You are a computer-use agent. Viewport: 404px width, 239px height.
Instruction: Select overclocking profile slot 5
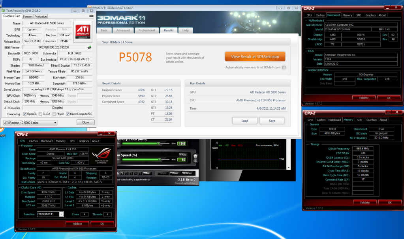pos(139,173)
